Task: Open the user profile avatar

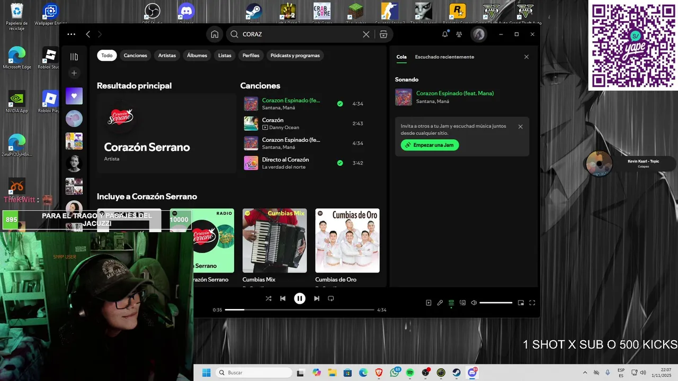Action: coord(479,34)
